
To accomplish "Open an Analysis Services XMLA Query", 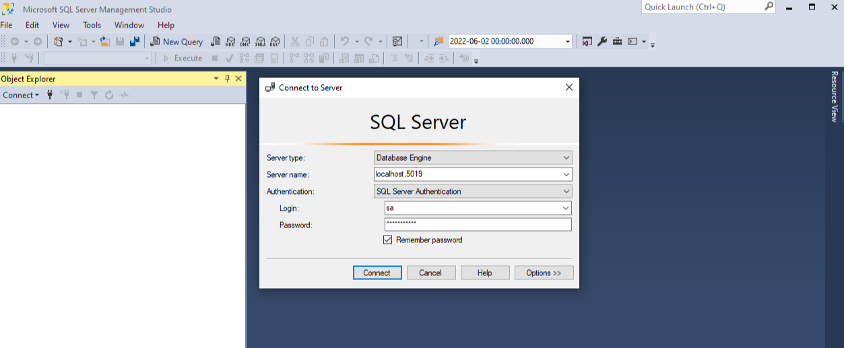I will [261, 42].
